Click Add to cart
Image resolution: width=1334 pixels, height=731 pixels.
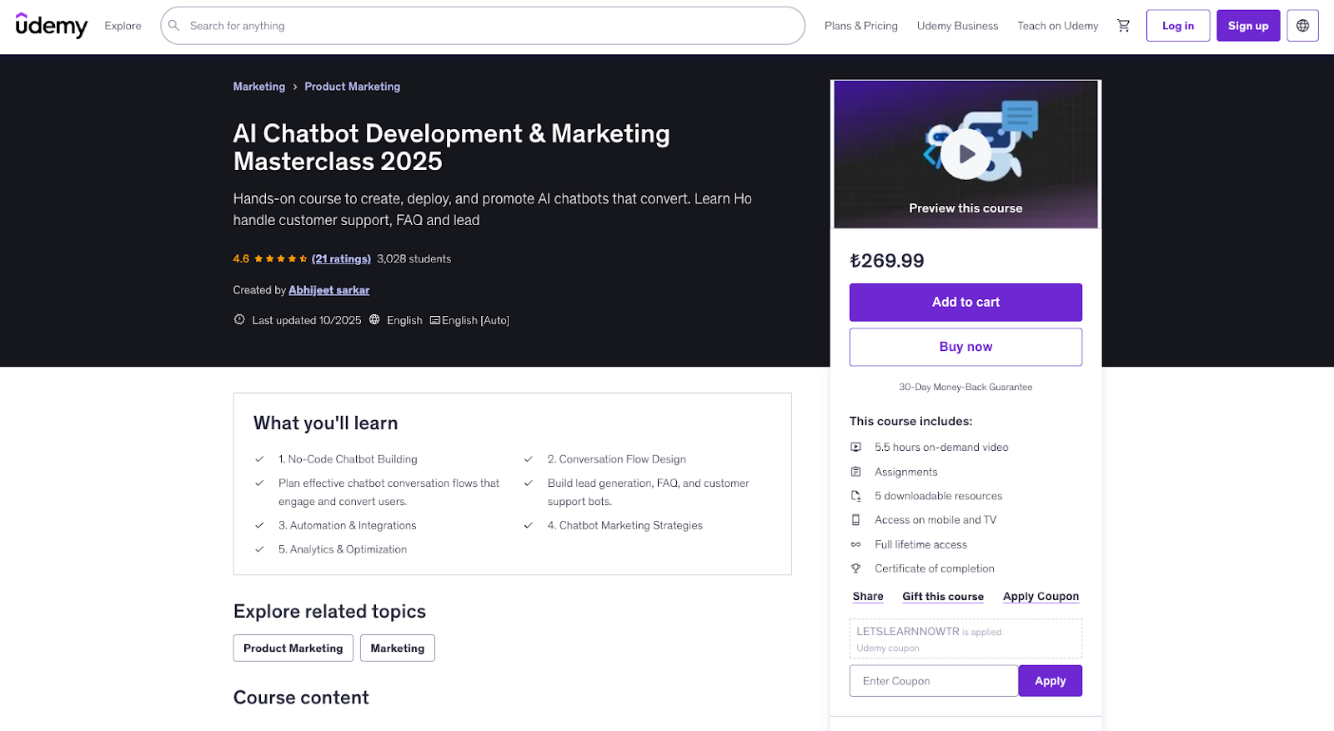[965, 303]
